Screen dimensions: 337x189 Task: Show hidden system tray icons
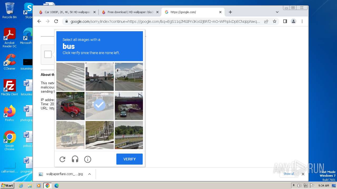coord(294,186)
